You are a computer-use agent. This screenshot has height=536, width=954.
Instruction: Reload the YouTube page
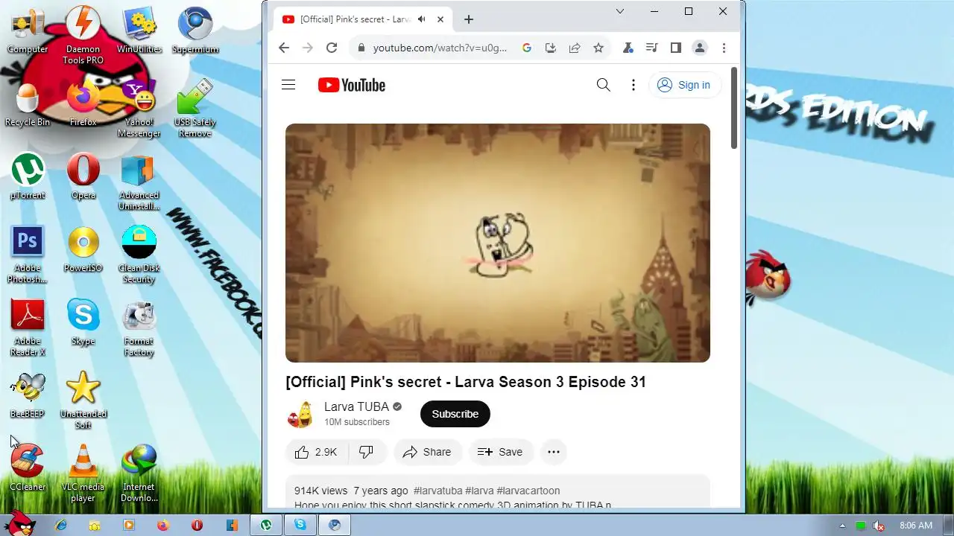click(x=332, y=48)
